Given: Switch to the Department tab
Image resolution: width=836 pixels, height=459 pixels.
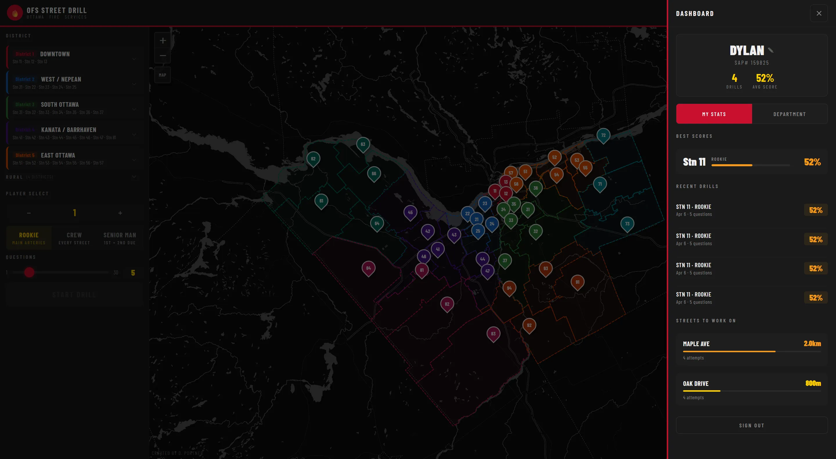Looking at the screenshot, I should click(x=789, y=114).
